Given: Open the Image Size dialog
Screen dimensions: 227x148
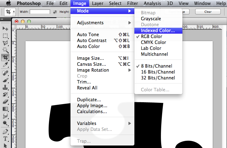Looking at the screenshot, I should pyautogui.click(x=103, y=58).
